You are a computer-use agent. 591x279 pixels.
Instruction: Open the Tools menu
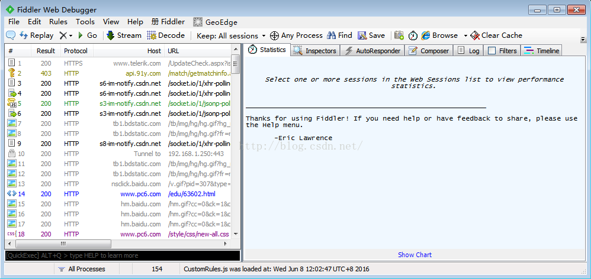coord(85,22)
